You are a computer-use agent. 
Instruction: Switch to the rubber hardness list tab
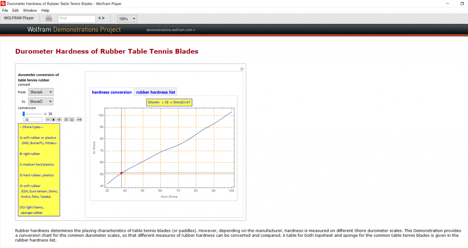point(155,92)
